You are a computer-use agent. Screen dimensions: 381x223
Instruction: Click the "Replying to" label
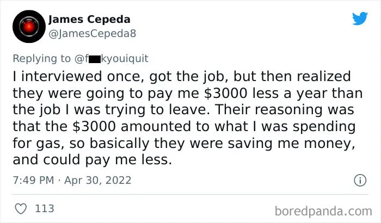41,59
